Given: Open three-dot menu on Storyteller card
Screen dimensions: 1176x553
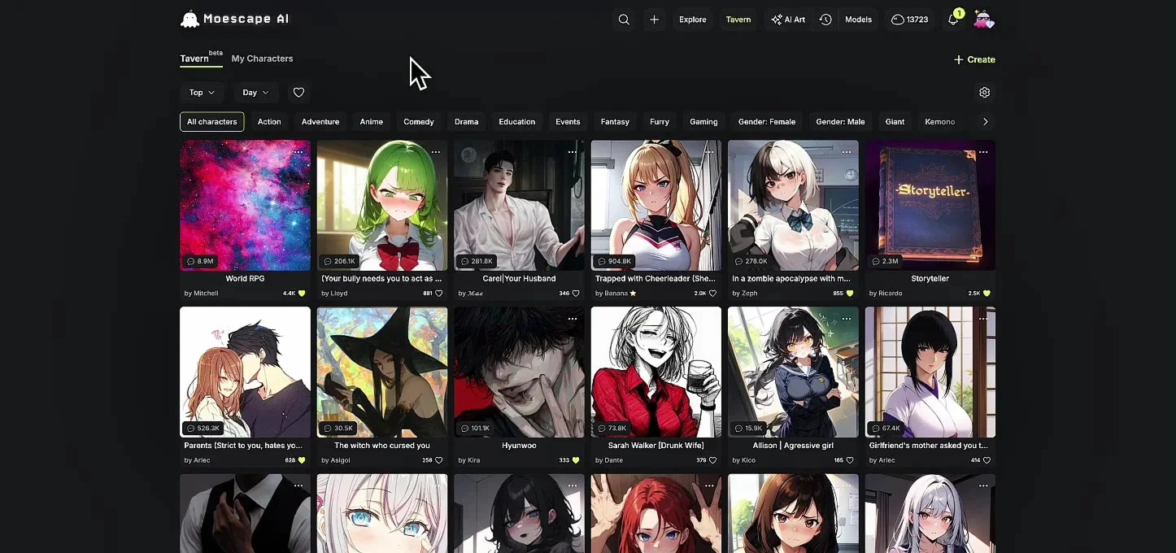Looking at the screenshot, I should pos(983,152).
